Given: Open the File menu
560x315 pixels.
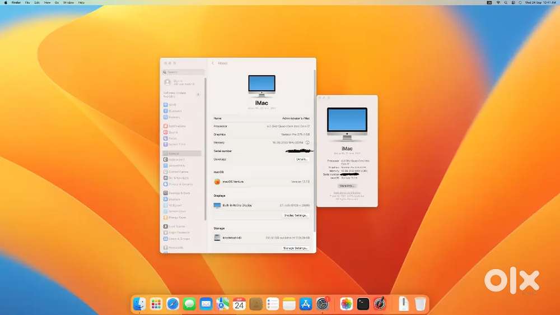Looking at the screenshot, I should (27, 2).
